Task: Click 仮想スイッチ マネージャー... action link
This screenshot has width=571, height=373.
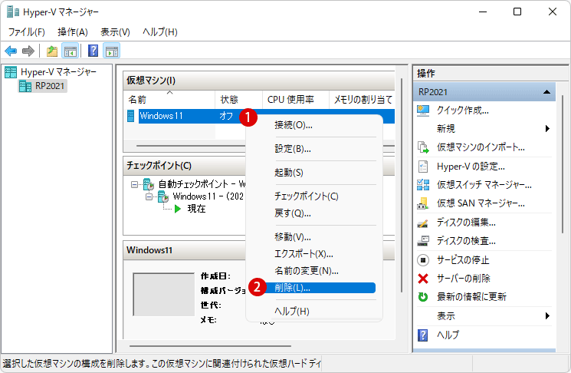Action: click(x=484, y=185)
